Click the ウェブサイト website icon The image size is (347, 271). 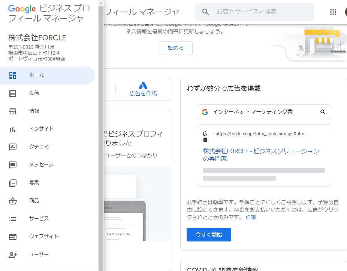click(13, 237)
